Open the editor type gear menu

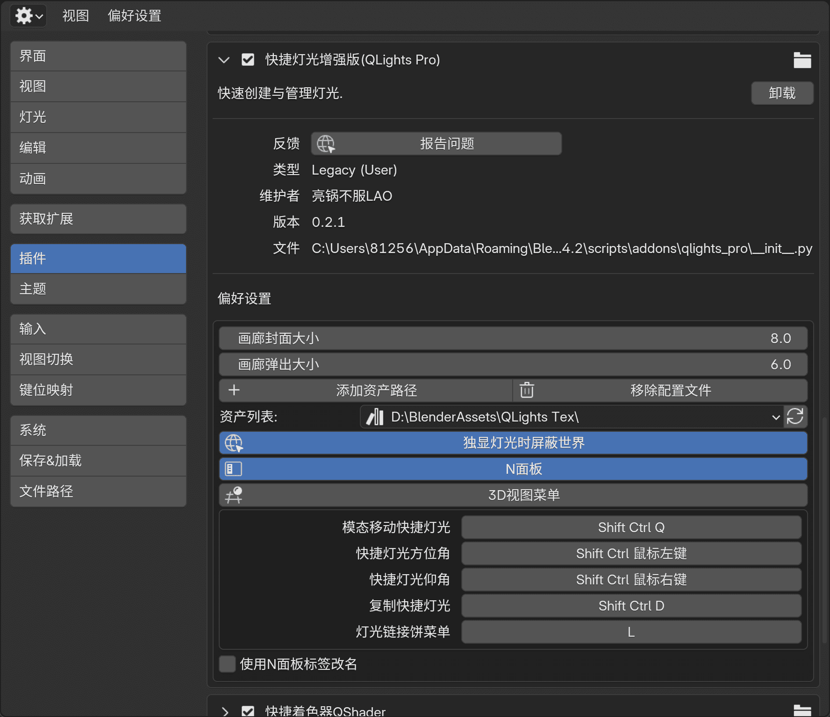pos(29,16)
